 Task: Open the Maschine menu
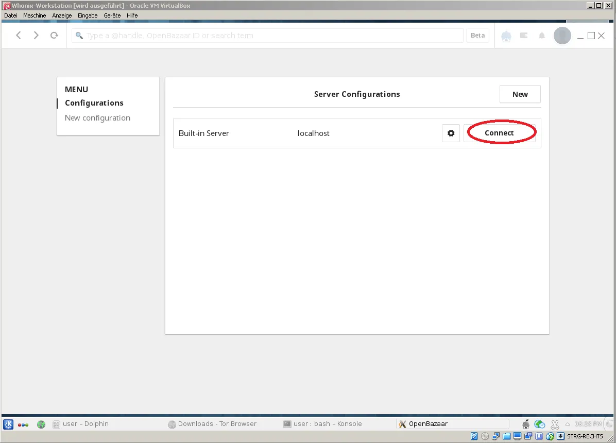(35, 15)
